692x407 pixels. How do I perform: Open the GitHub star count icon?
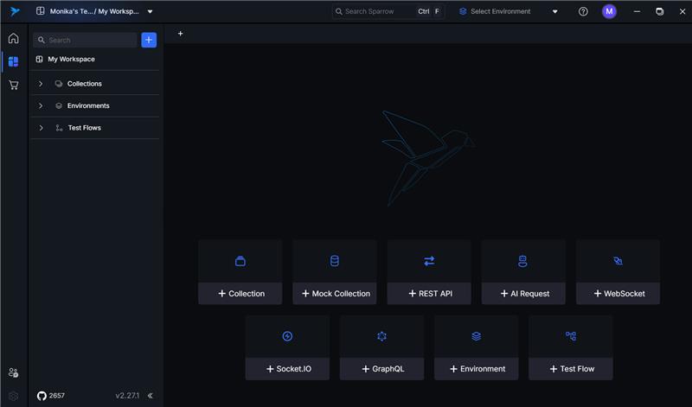42,396
